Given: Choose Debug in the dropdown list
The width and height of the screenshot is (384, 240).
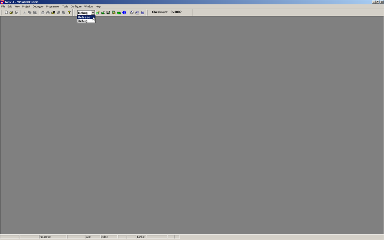Looking at the screenshot, I should coord(82,21).
